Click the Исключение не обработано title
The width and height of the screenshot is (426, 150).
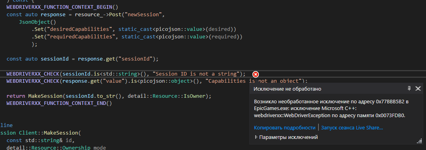point(287,89)
